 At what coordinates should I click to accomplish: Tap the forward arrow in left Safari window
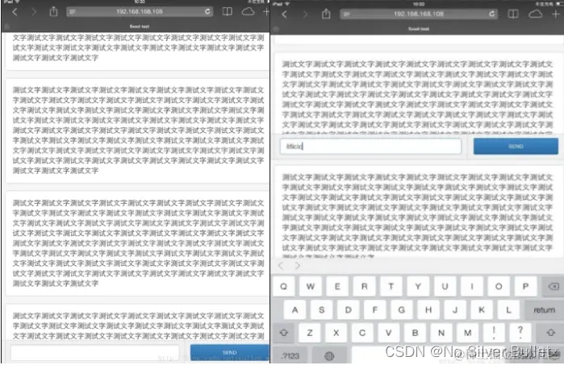[34, 12]
